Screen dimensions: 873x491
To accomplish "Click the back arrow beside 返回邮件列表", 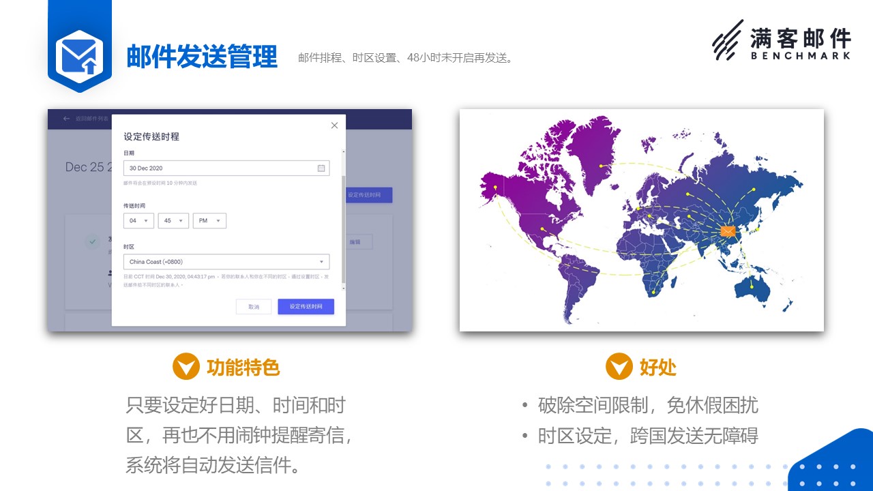I will 65,119.
